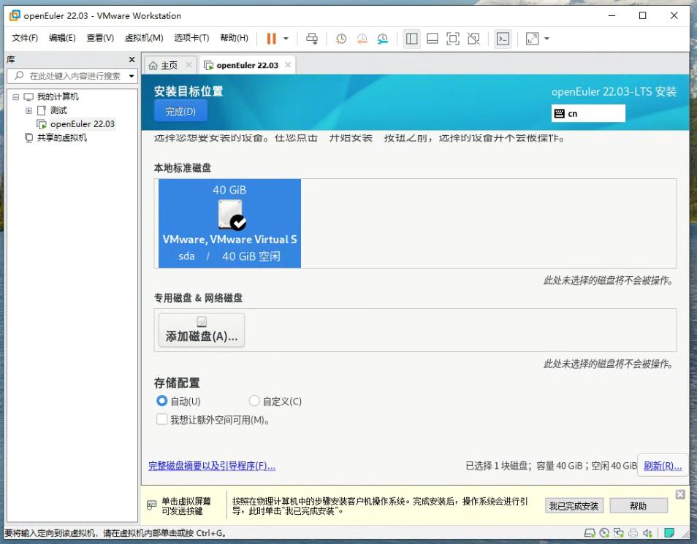697x544 pixels.
Task: Click the hard disk status icon
Action: pyautogui.click(x=590, y=533)
